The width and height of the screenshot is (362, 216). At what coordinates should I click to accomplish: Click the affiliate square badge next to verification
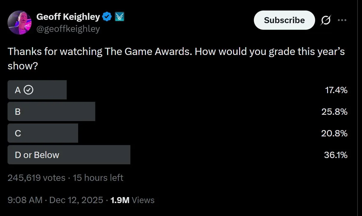pos(120,17)
